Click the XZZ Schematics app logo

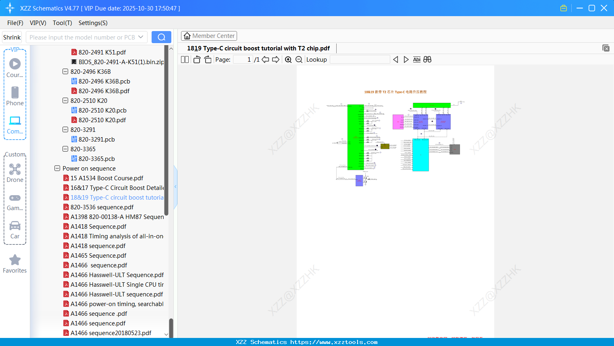click(10, 8)
